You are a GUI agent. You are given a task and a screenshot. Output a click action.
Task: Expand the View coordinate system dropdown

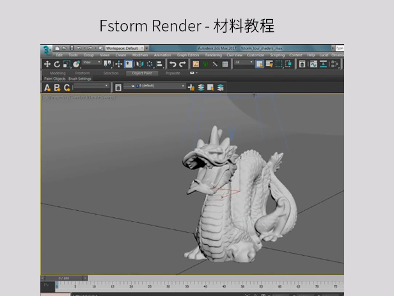(x=92, y=63)
